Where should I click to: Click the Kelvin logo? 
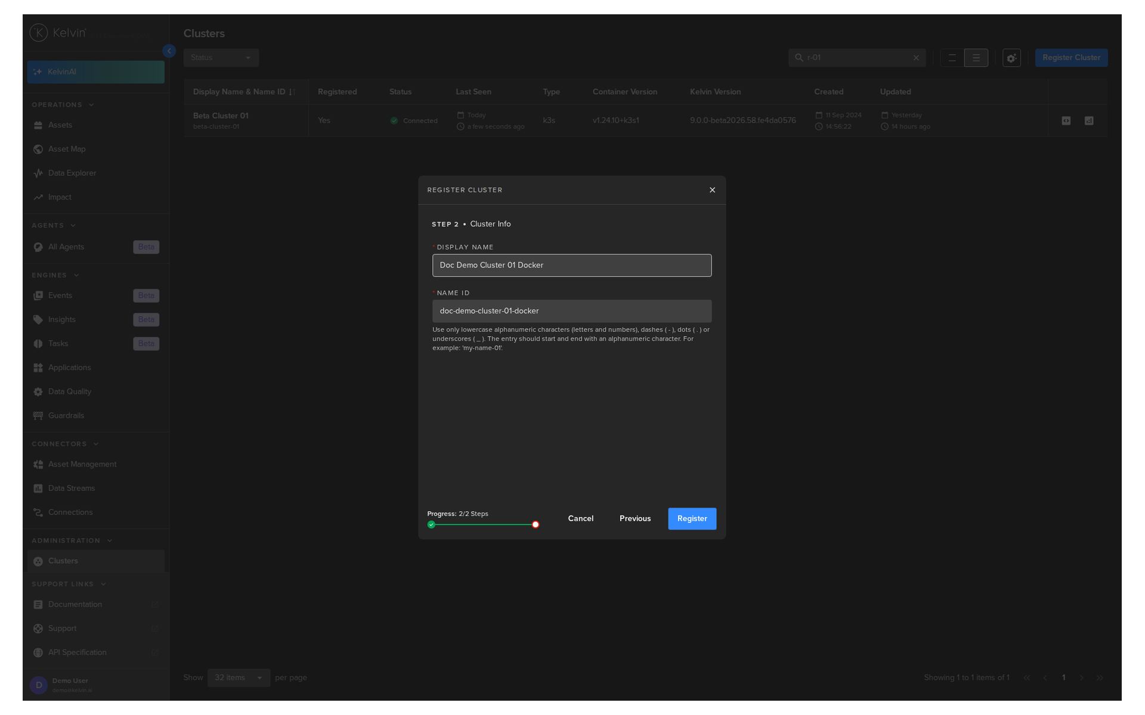click(x=58, y=33)
